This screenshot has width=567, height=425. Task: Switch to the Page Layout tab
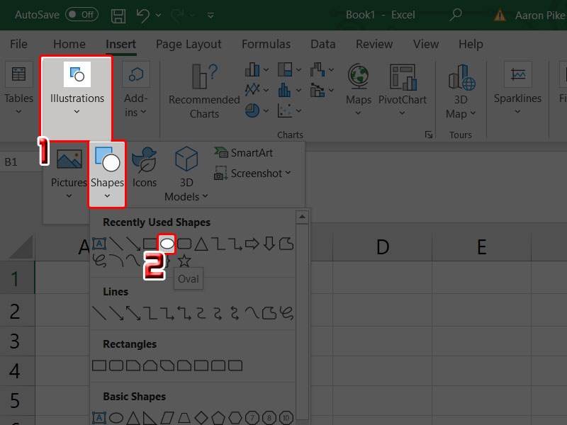189,44
